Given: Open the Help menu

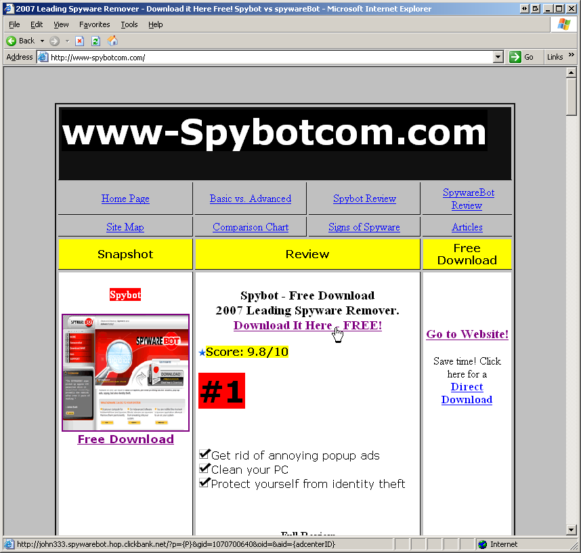Looking at the screenshot, I should pyautogui.click(x=156, y=24).
